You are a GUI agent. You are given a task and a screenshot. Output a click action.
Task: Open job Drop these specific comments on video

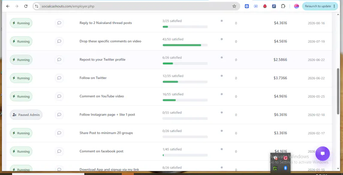click(110, 41)
